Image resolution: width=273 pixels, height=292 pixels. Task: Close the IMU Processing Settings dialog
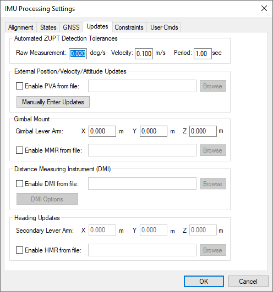coord(264,8)
